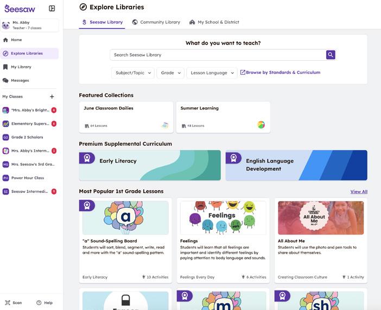The width and height of the screenshot is (381, 310).
Task: Open the Feelings lesson thumbnail
Action: (x=223, y=218)
